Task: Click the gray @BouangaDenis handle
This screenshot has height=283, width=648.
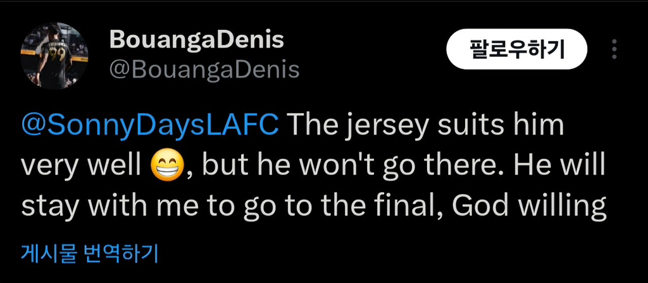Action: (x=204, y=69)
